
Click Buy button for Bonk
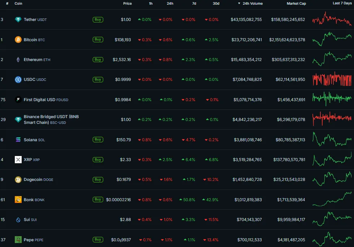click(x=98, y=199)
